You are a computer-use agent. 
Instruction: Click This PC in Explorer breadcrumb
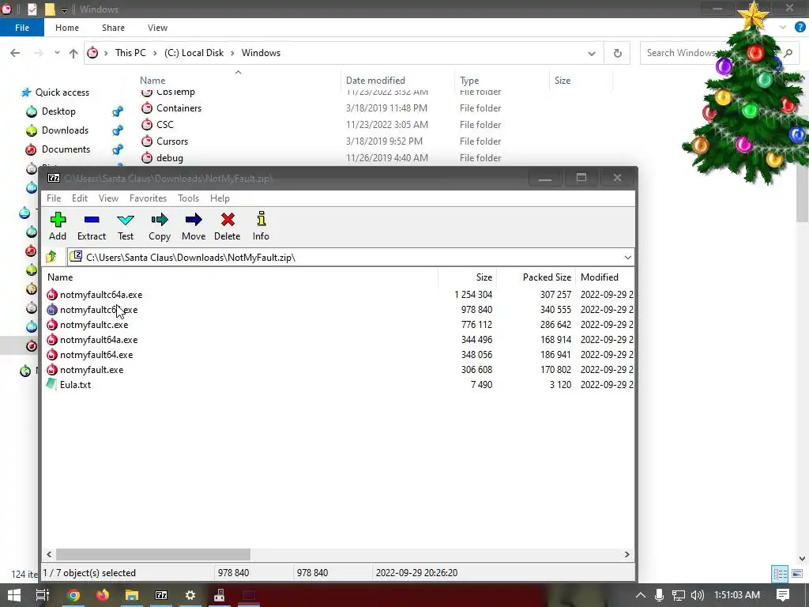[x=130, y=53]
